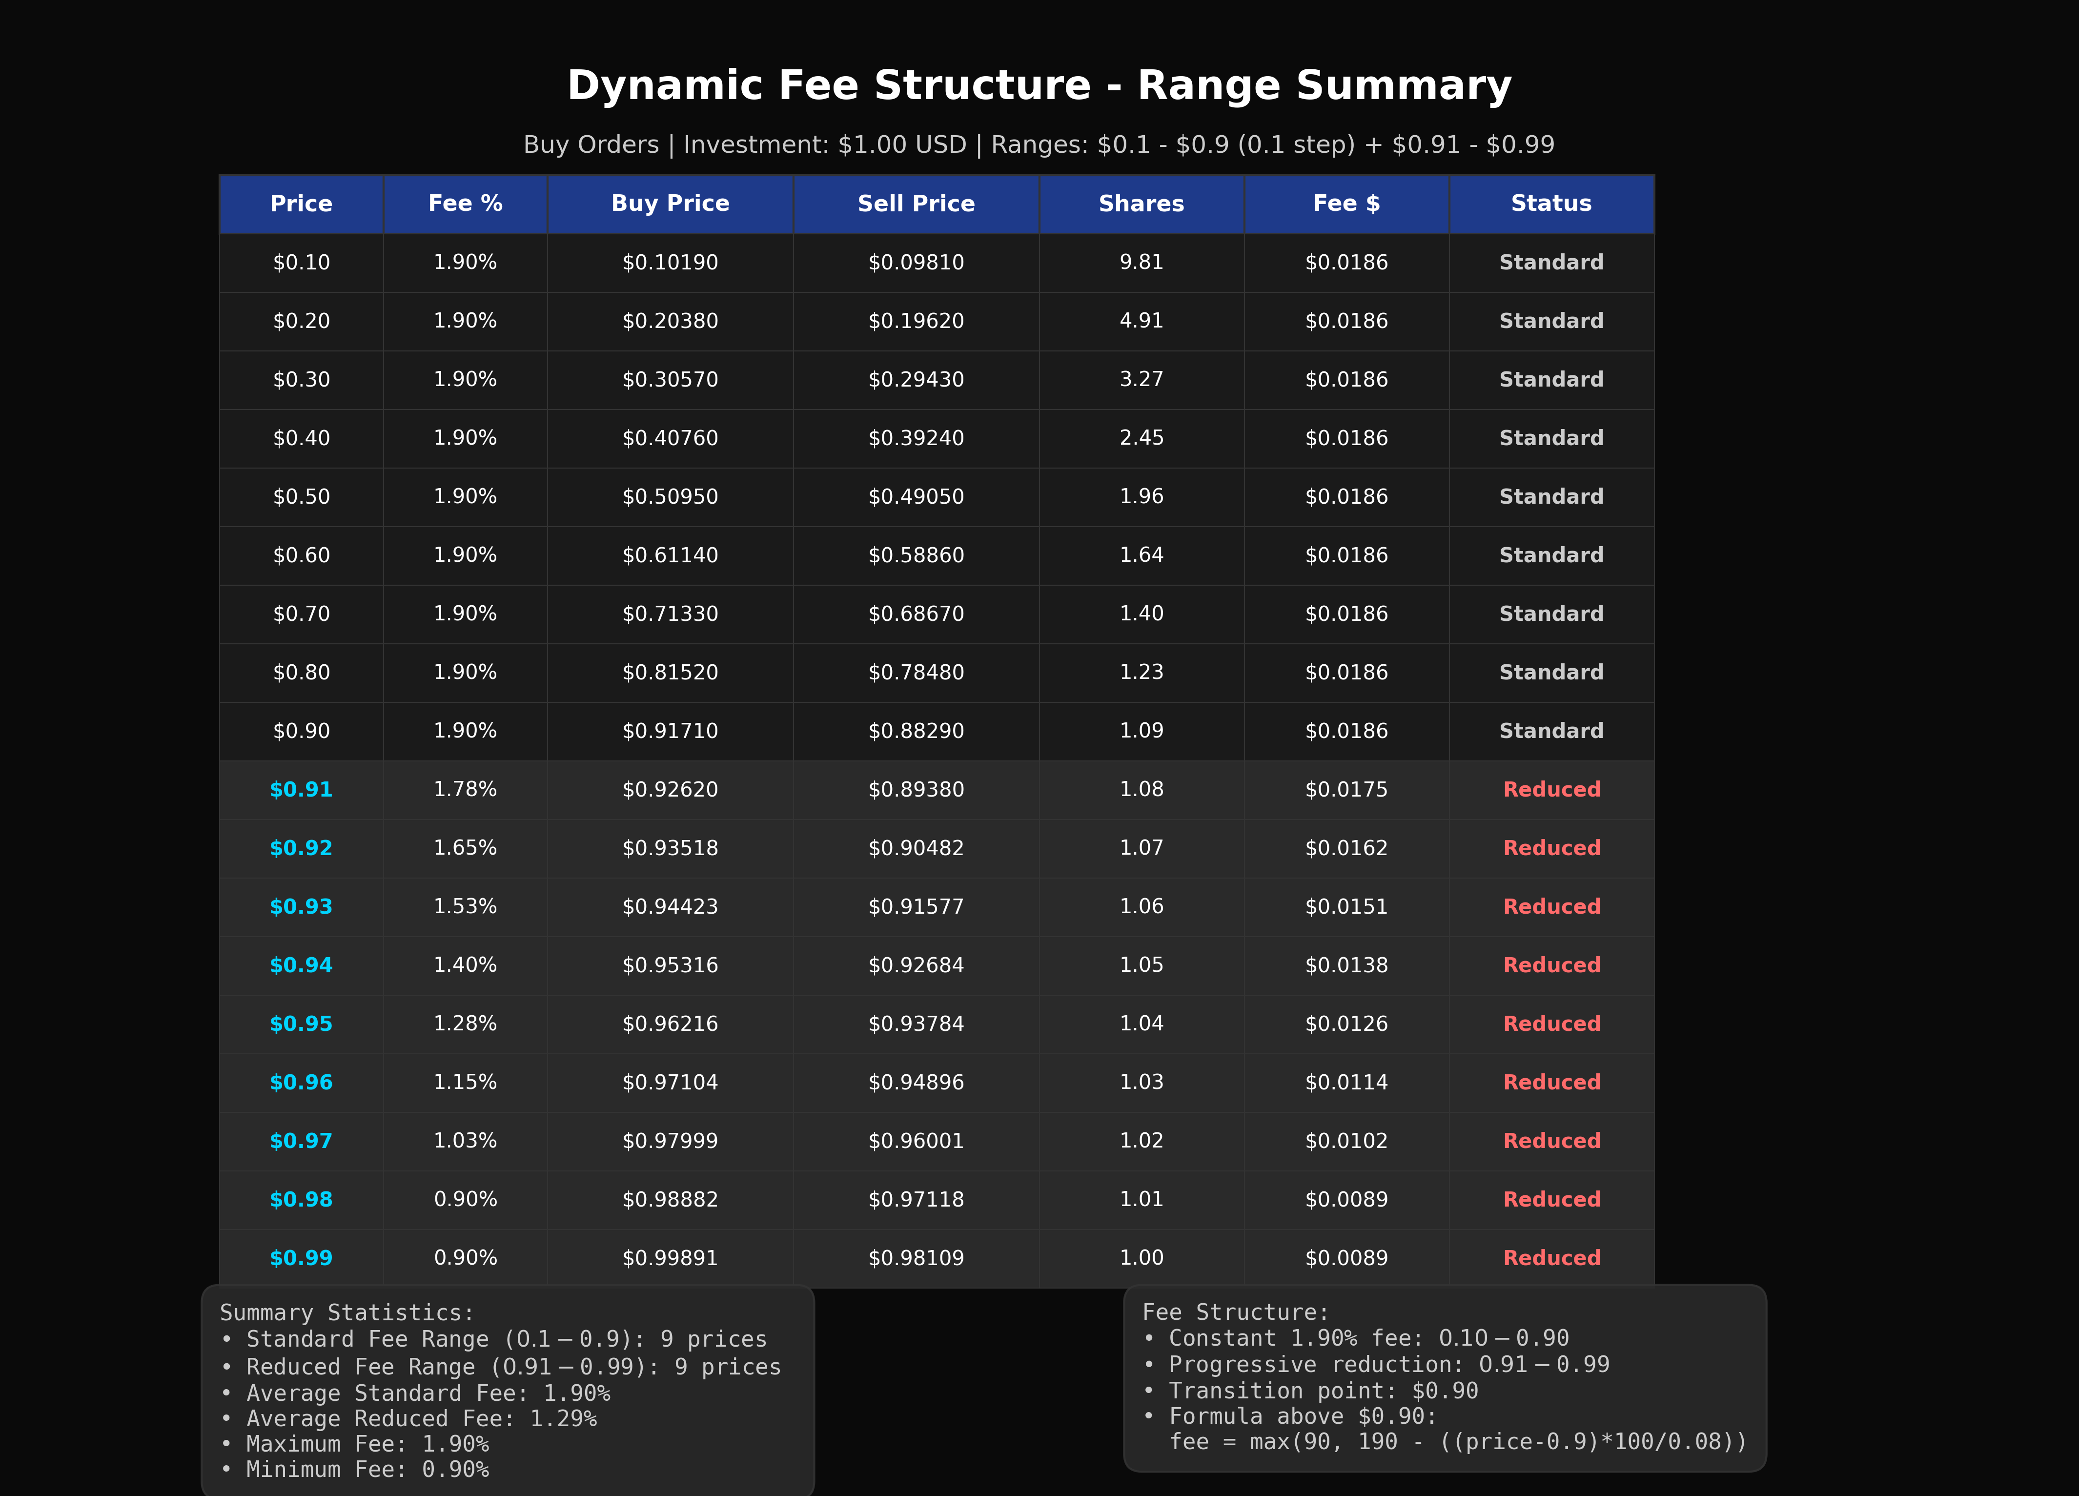This screenshot has width=2079, height=1496.
Task: Click the 9.81 shares cell
Action: click(1141, 262)
